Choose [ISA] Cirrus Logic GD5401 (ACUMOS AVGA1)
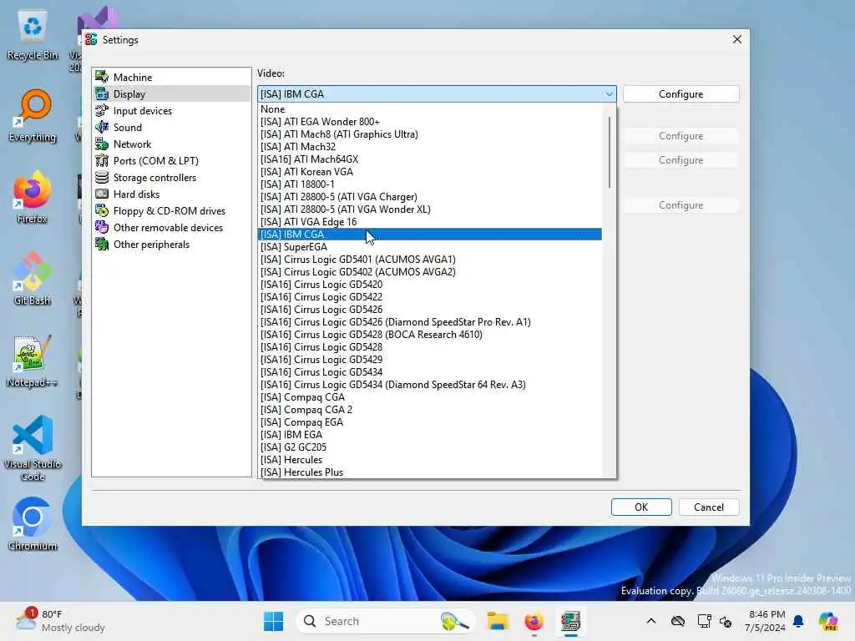This screenshot has width=855, height=641. pos(430,260)
